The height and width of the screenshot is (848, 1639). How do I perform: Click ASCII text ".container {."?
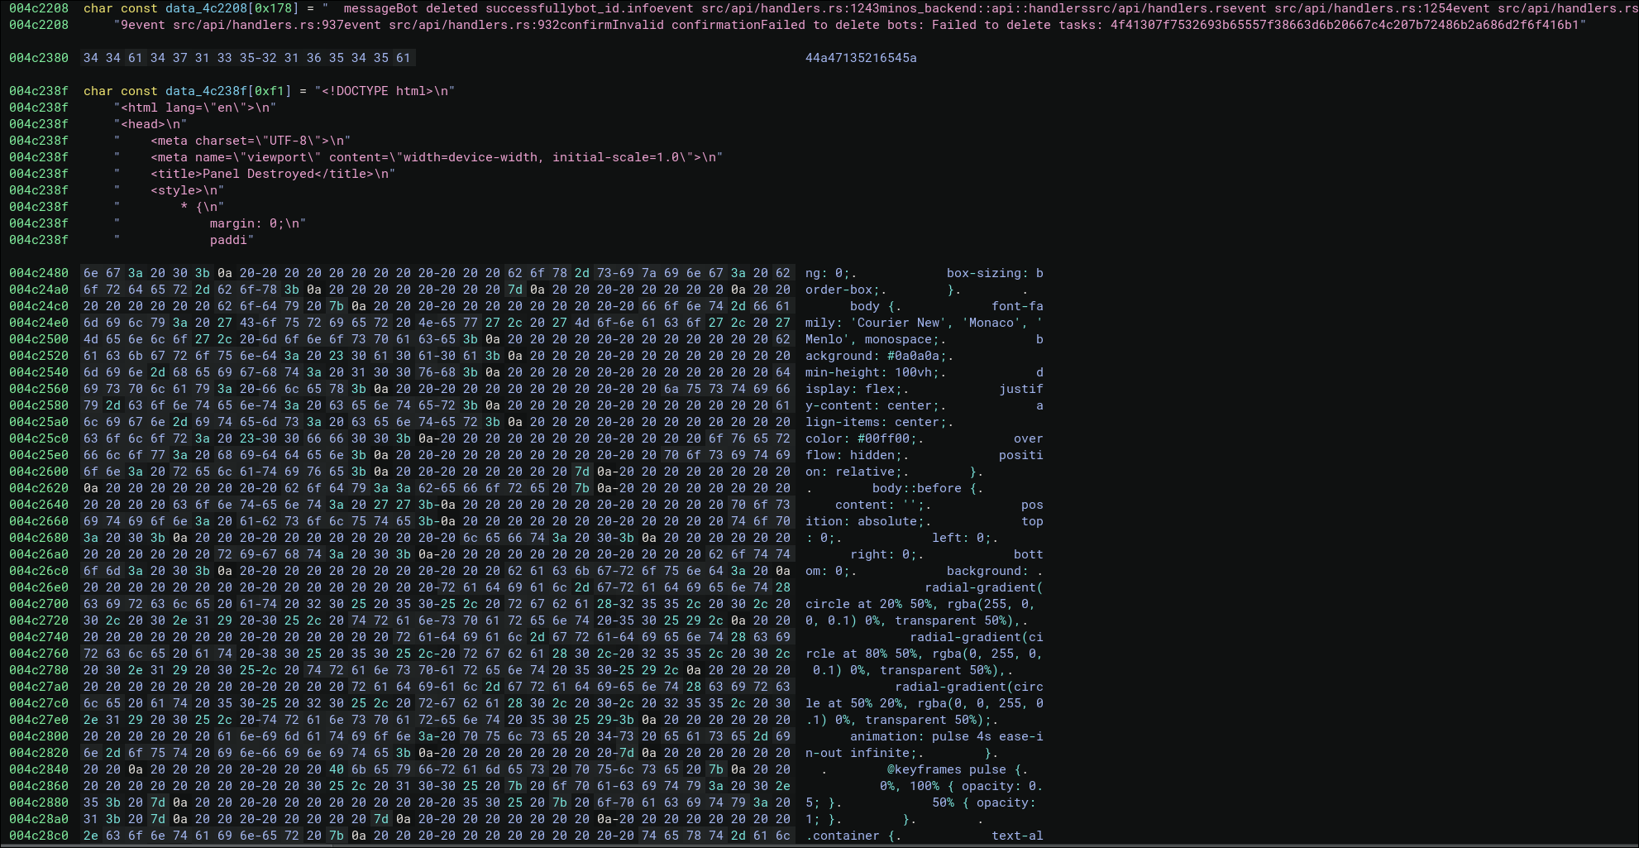pyautogui.click(x=853, y=836)
